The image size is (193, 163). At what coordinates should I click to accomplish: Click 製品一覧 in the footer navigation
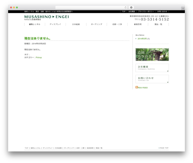click(99, 148)
